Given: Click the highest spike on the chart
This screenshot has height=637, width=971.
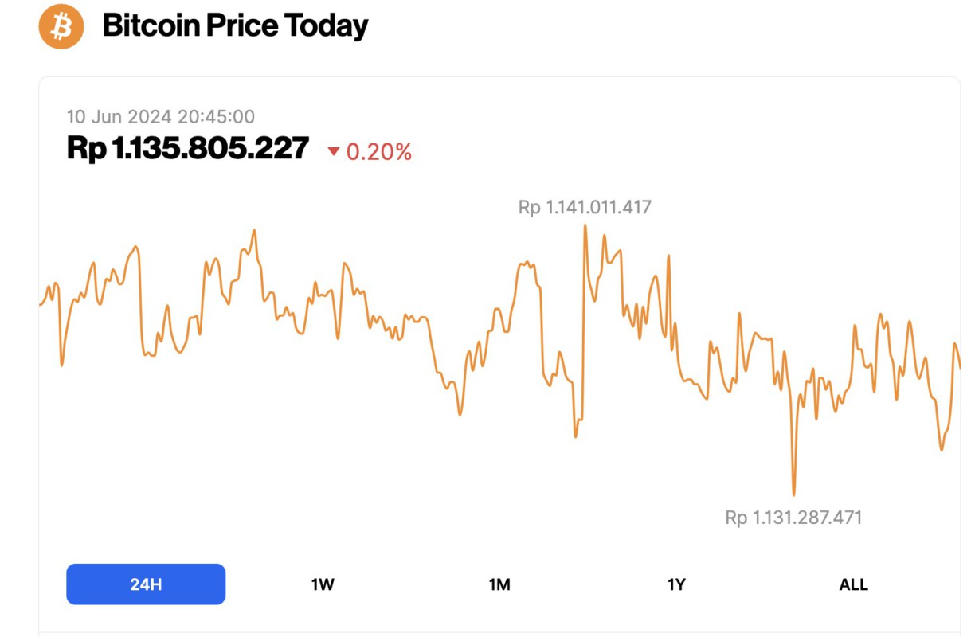Looking at the screenshot, I should (585, 227).
